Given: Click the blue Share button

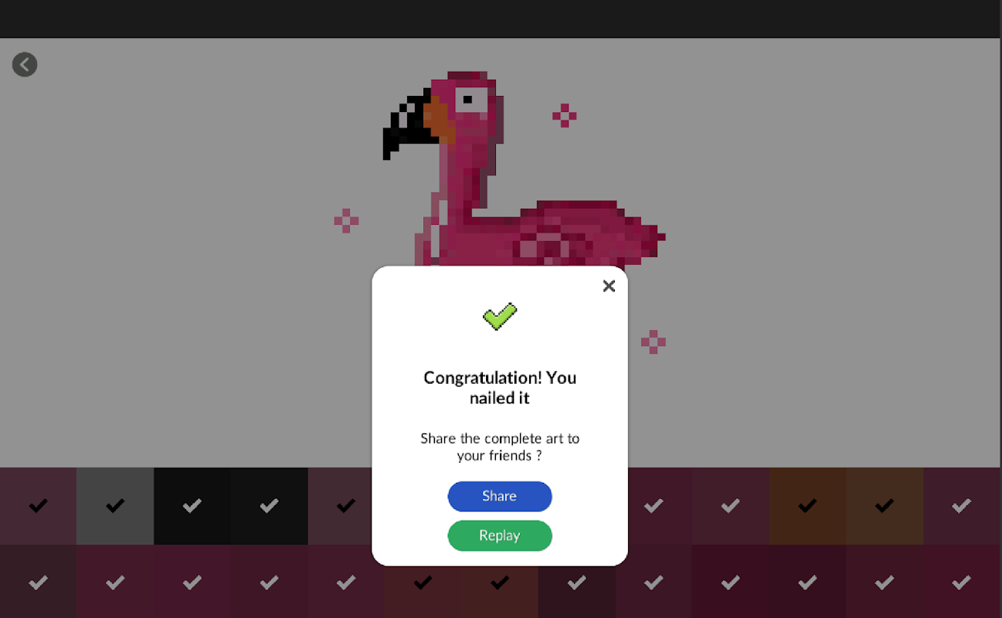Looking at the screenshot, I should (500, 496).
